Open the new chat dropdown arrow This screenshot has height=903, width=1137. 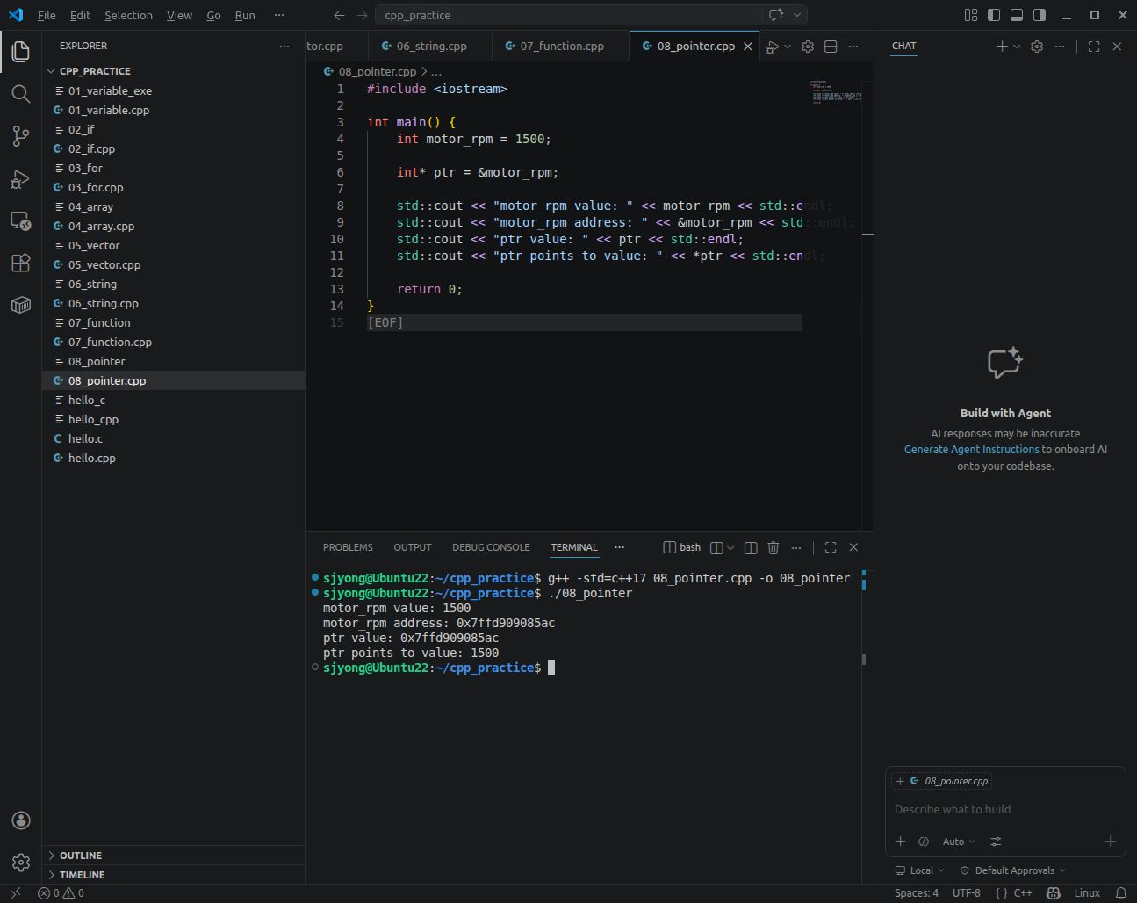point(1017,47)
